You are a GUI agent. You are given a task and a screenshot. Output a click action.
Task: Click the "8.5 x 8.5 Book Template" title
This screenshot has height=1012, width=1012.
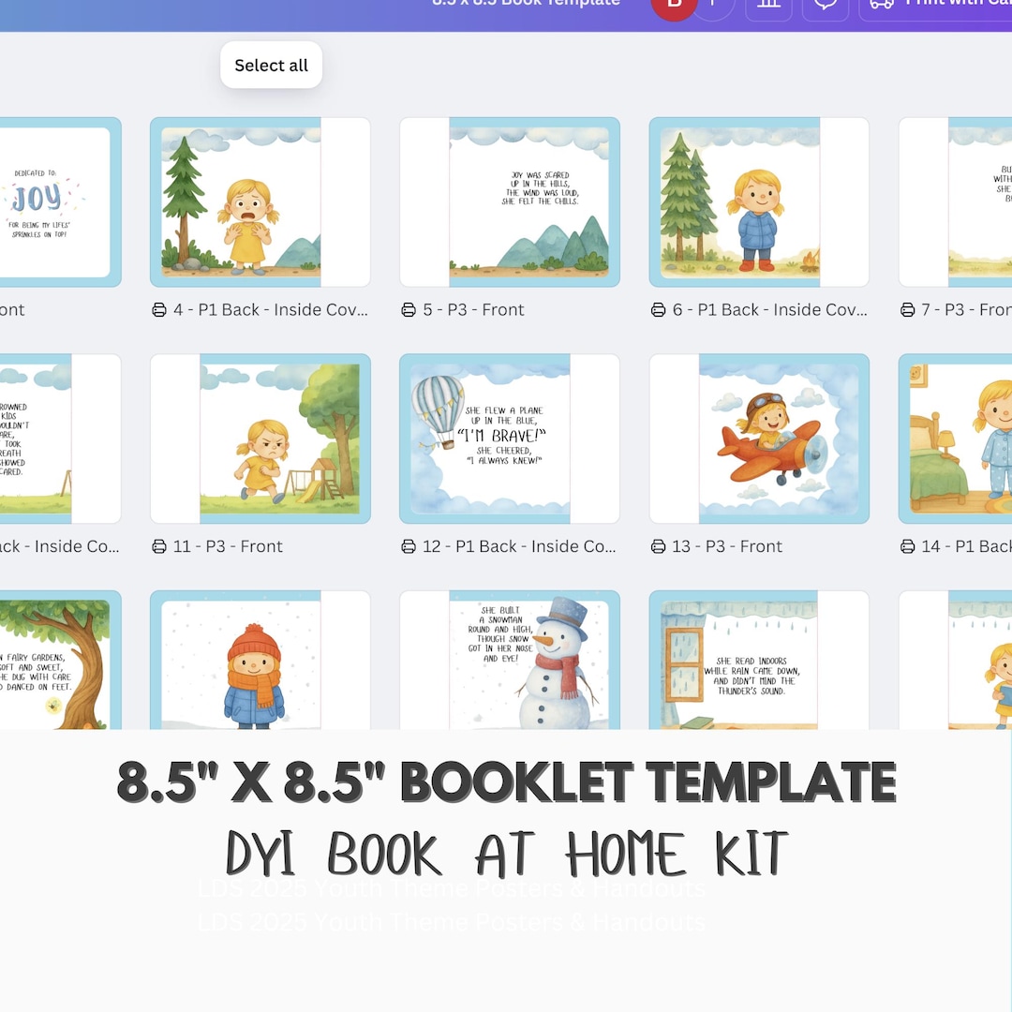click(x=525, y=3)
